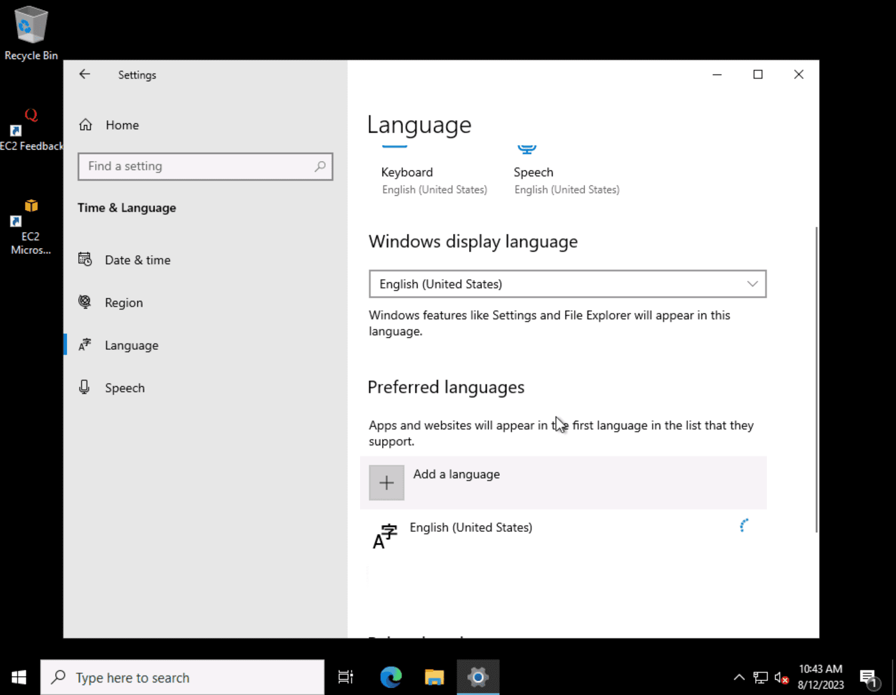This screenshot has height=695, width=896.
Task: Go back using the Settings back arrow
Action: pos(85,74)
